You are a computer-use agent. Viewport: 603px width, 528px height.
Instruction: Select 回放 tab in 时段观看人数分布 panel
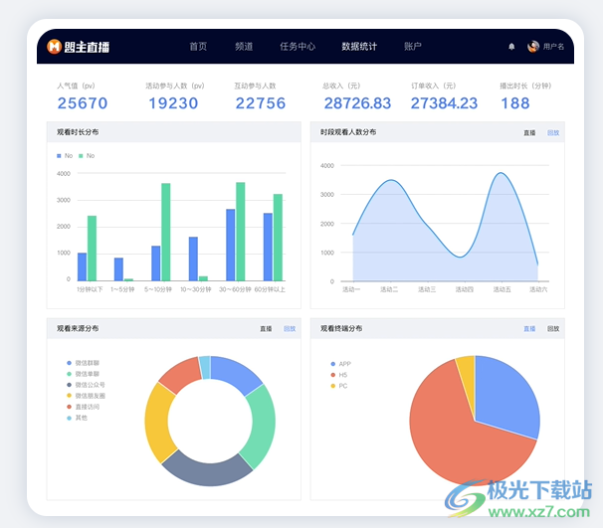(553, 132)
